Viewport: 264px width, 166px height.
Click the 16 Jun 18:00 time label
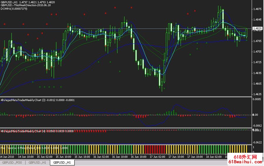(139, 157)
